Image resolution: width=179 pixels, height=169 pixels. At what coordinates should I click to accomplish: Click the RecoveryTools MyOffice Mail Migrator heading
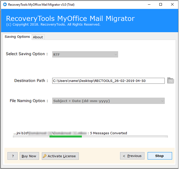[70, 18]
